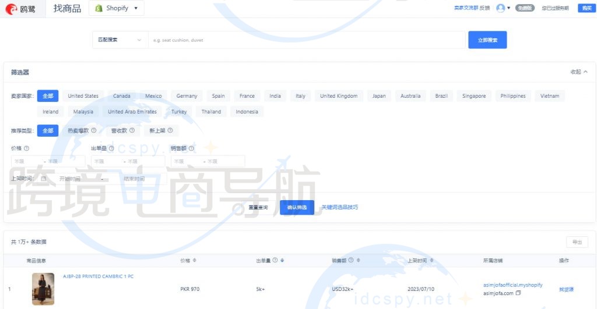This screenshot has width=597, height=309.
Task: Sort table by 出单量 column arrows
Action: coord(282,260)
